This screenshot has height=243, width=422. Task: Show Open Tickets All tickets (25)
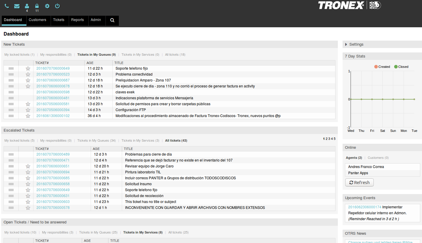(x=178, y=233)
